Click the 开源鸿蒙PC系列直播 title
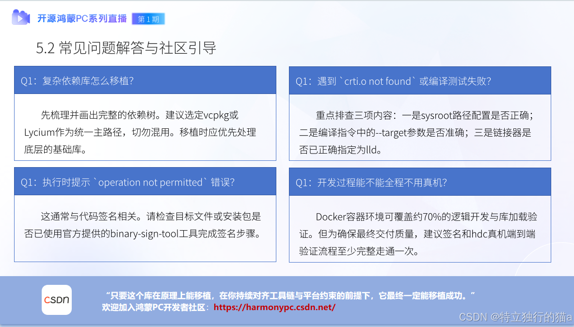The width and height of the screenshot is (574, 327). [x=82, y=18]
